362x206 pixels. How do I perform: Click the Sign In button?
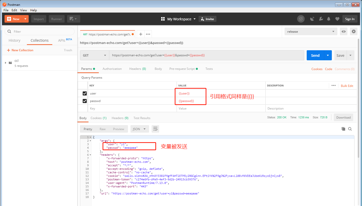coord(350,19)
